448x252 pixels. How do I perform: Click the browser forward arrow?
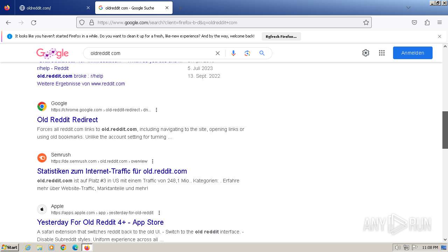coord(21,22)
